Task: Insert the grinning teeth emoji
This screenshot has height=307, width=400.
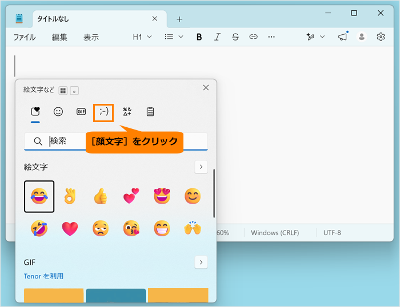Action: [x=162, y=228]
